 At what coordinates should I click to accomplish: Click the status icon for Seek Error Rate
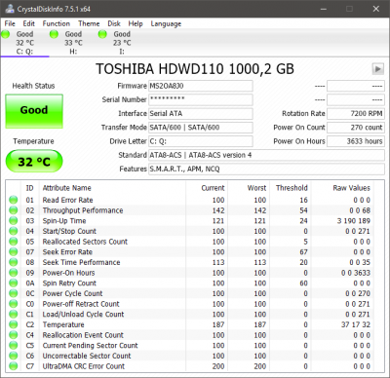pyautogui.click(x=14, y=252)
